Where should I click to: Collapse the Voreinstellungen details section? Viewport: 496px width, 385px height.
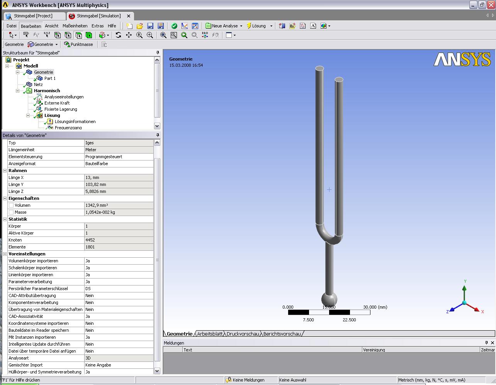(x=5, y=254)
